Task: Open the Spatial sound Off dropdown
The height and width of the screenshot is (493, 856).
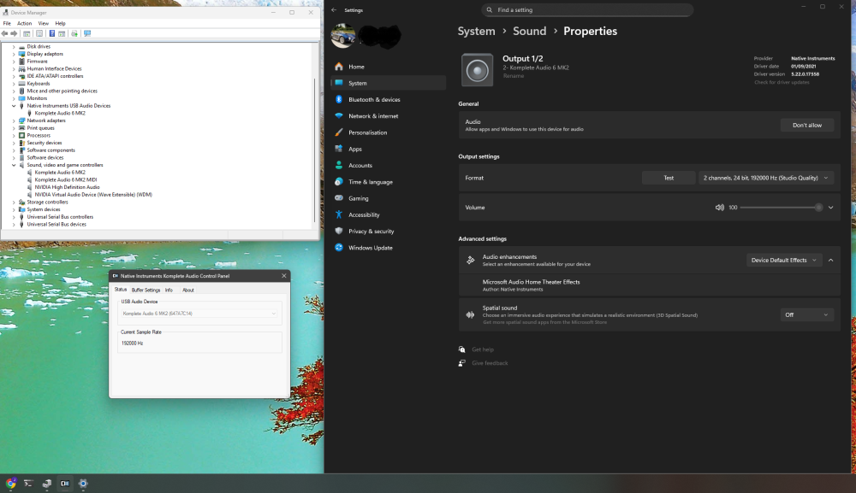Action: coord(807,315)
